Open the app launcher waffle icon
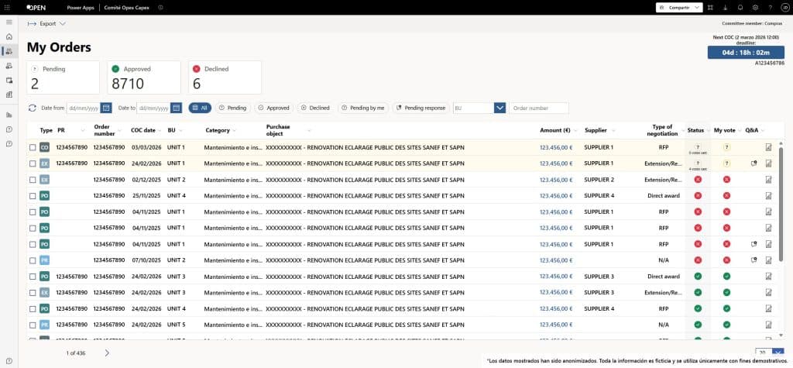The height and width of the screenshot is (368, 793). click(7, 8)
